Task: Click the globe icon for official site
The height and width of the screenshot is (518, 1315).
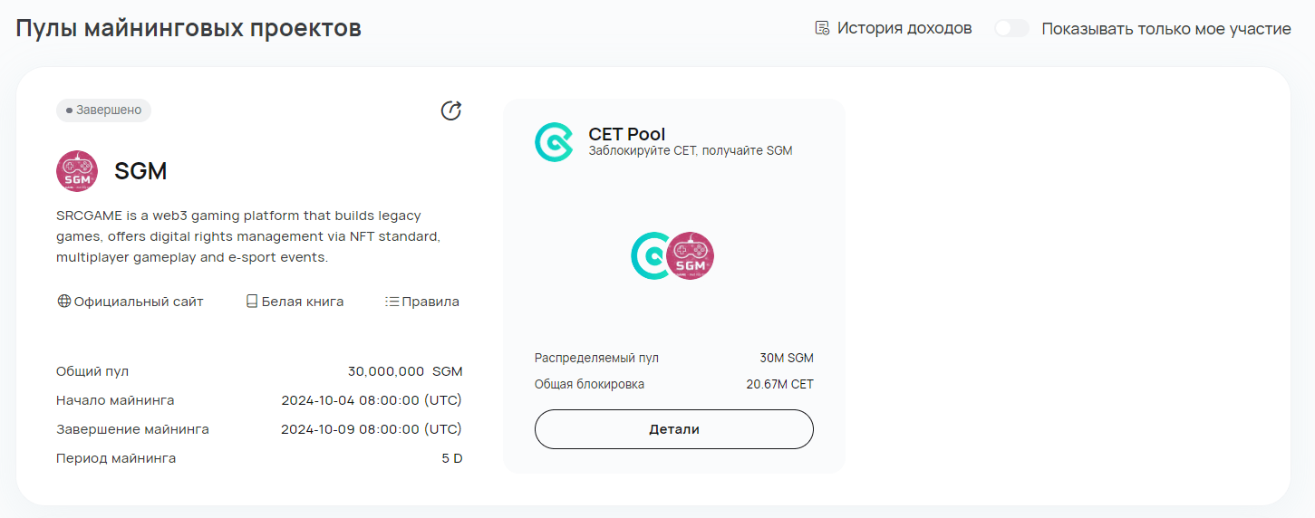Action: (64, 302)
